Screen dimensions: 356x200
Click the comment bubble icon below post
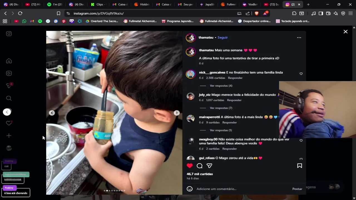coord(199,166)
